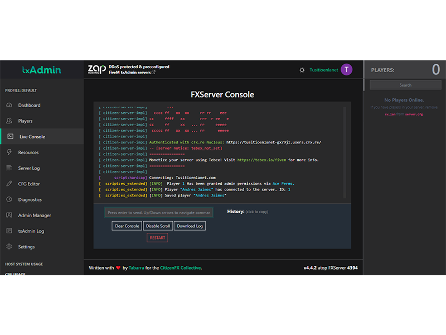The height and width of the screenshot is (335, 446).
Task: Click the PROFILE: DEFAULT label
Action: click(21, 90)
